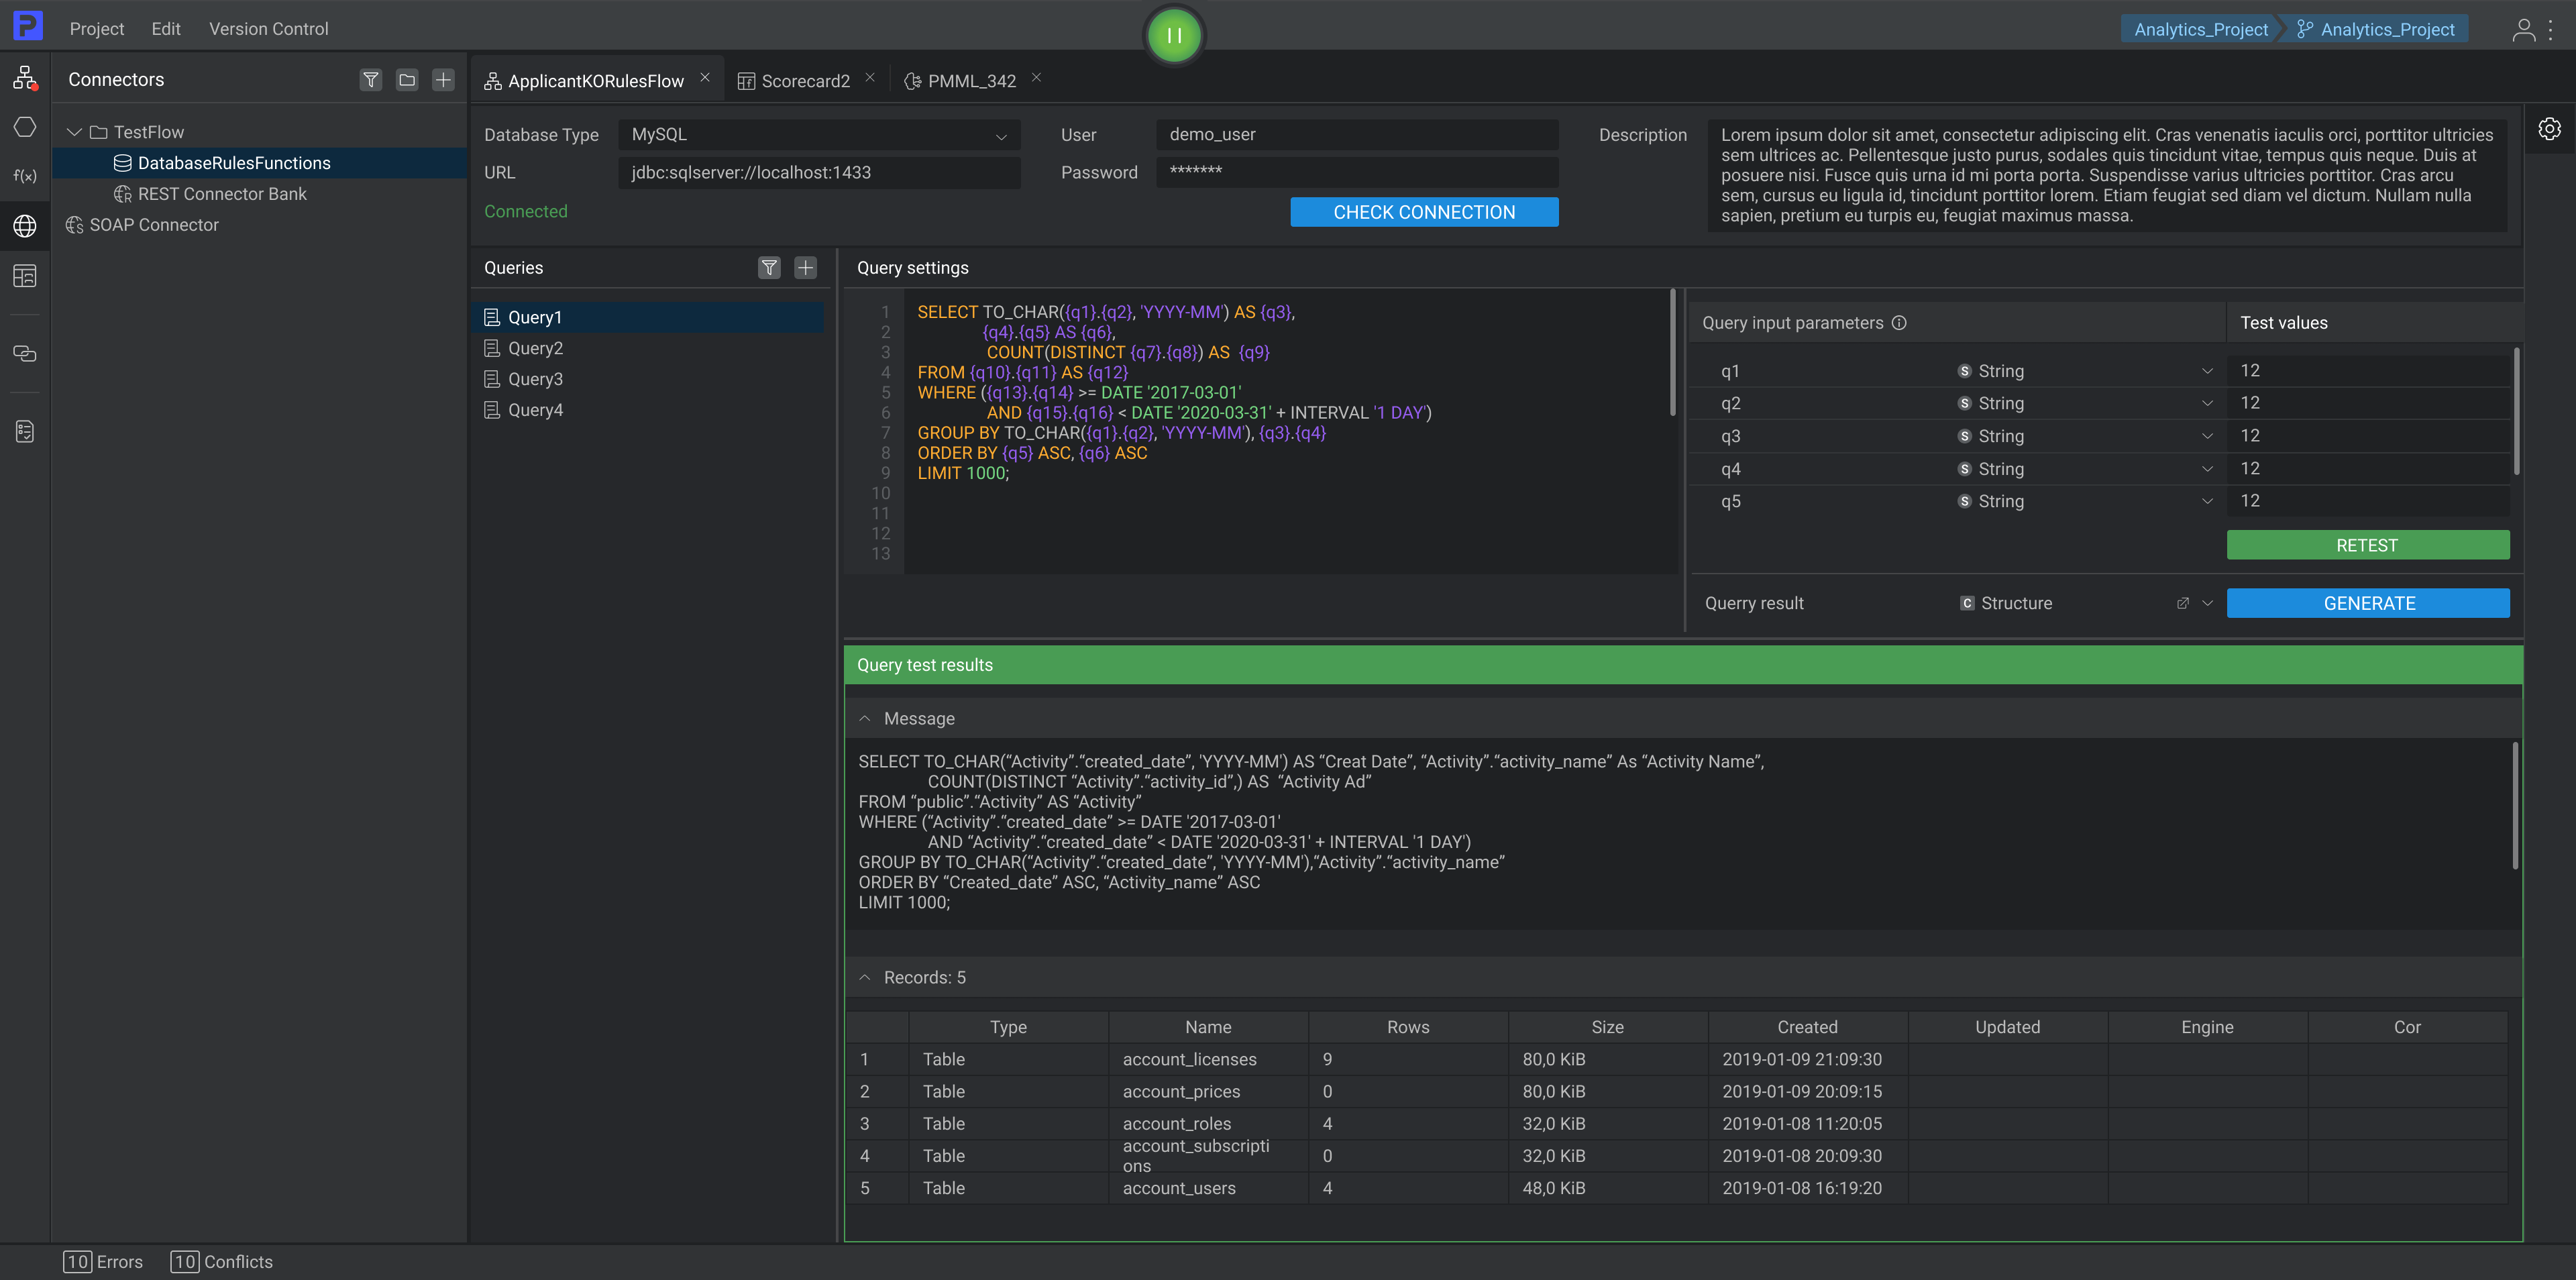
Task: Click the GENERATE button
Action: pos(2368,603)
